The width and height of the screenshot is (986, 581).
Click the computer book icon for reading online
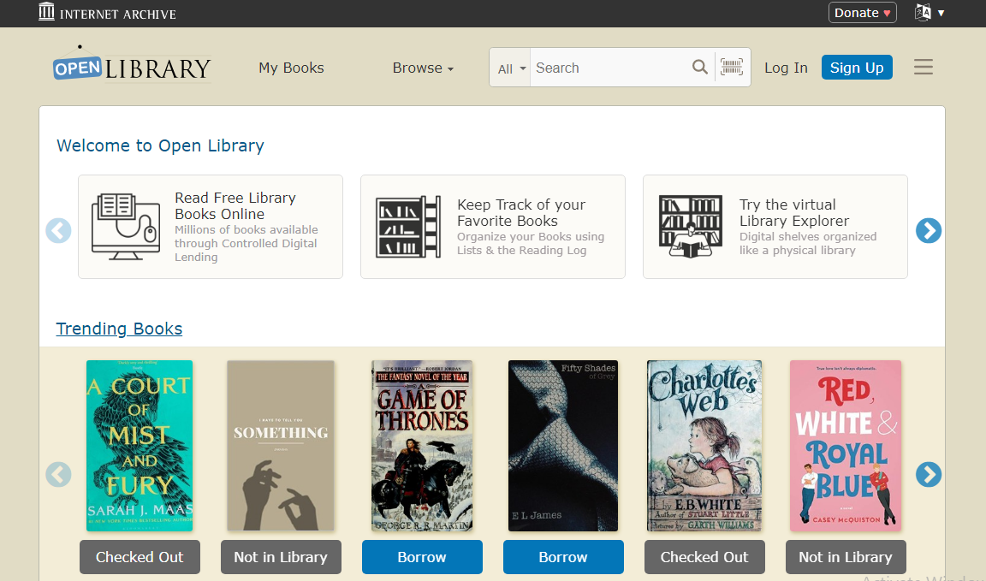[x=126, y=227]
